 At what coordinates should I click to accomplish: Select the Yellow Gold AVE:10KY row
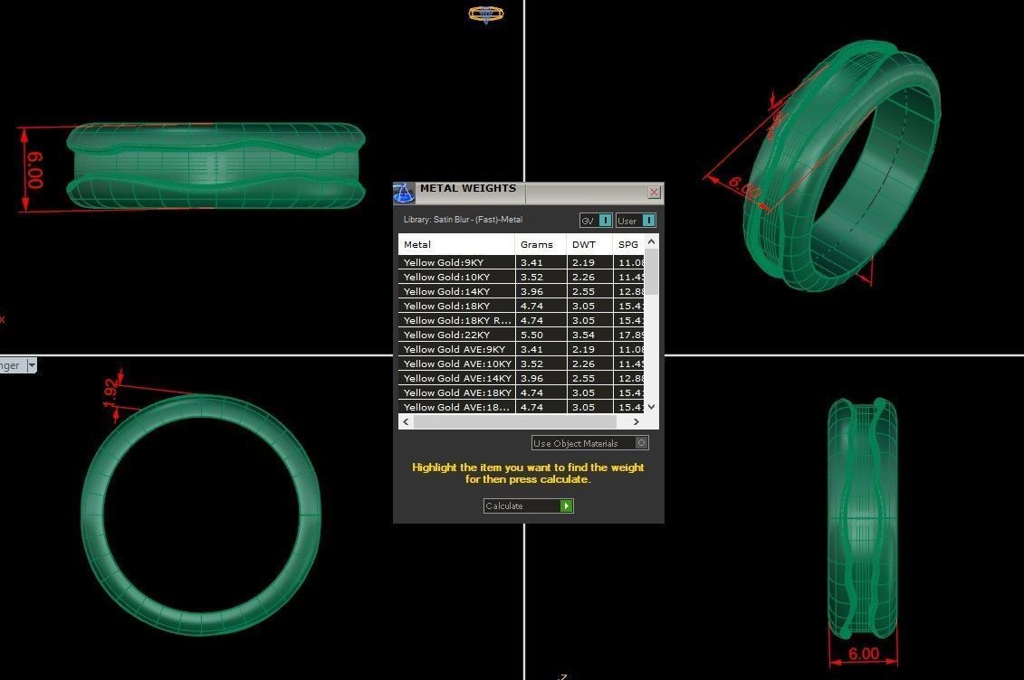[522, 364]
